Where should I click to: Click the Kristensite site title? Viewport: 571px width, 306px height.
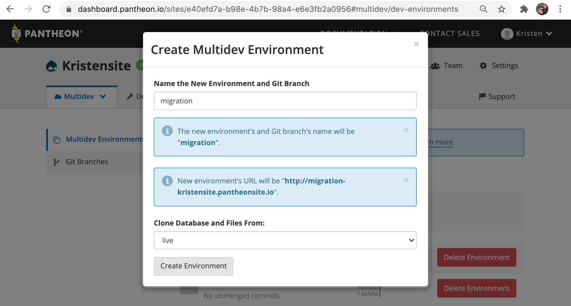96,66
